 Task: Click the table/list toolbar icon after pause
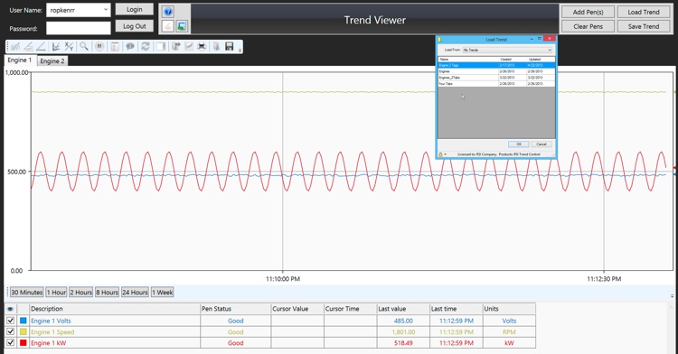tap(115, 46)
